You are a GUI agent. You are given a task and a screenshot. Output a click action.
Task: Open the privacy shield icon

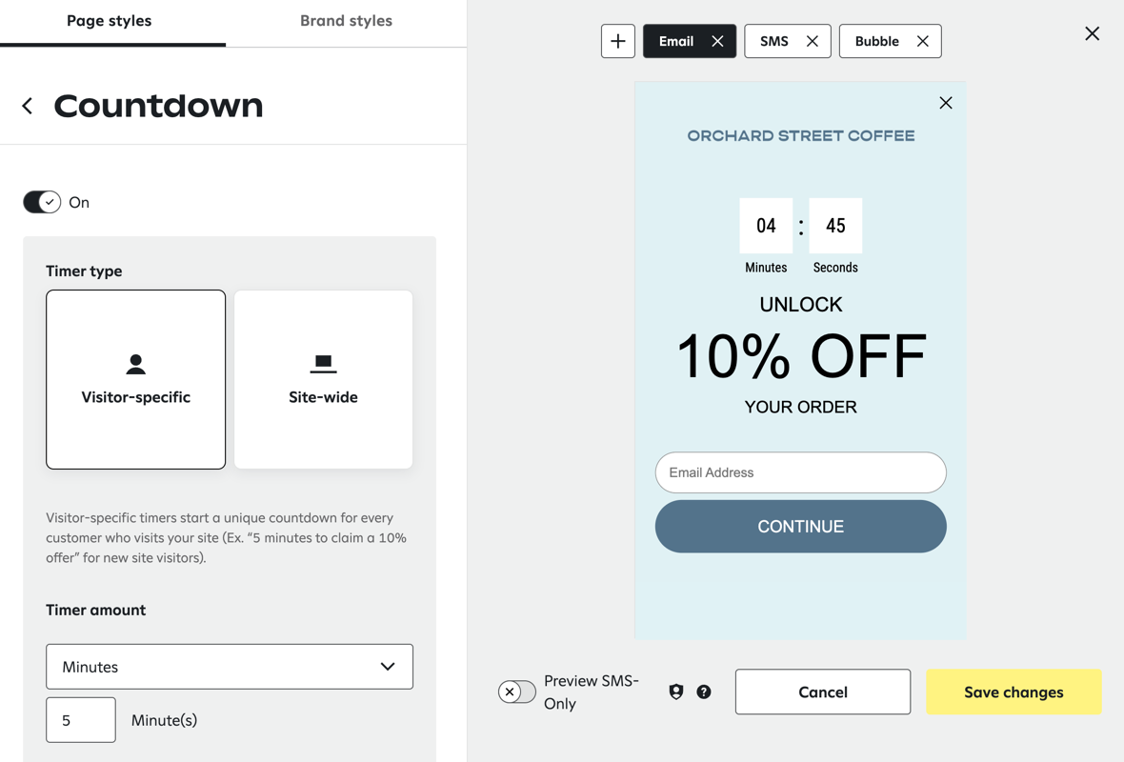(x=675, y=692)
